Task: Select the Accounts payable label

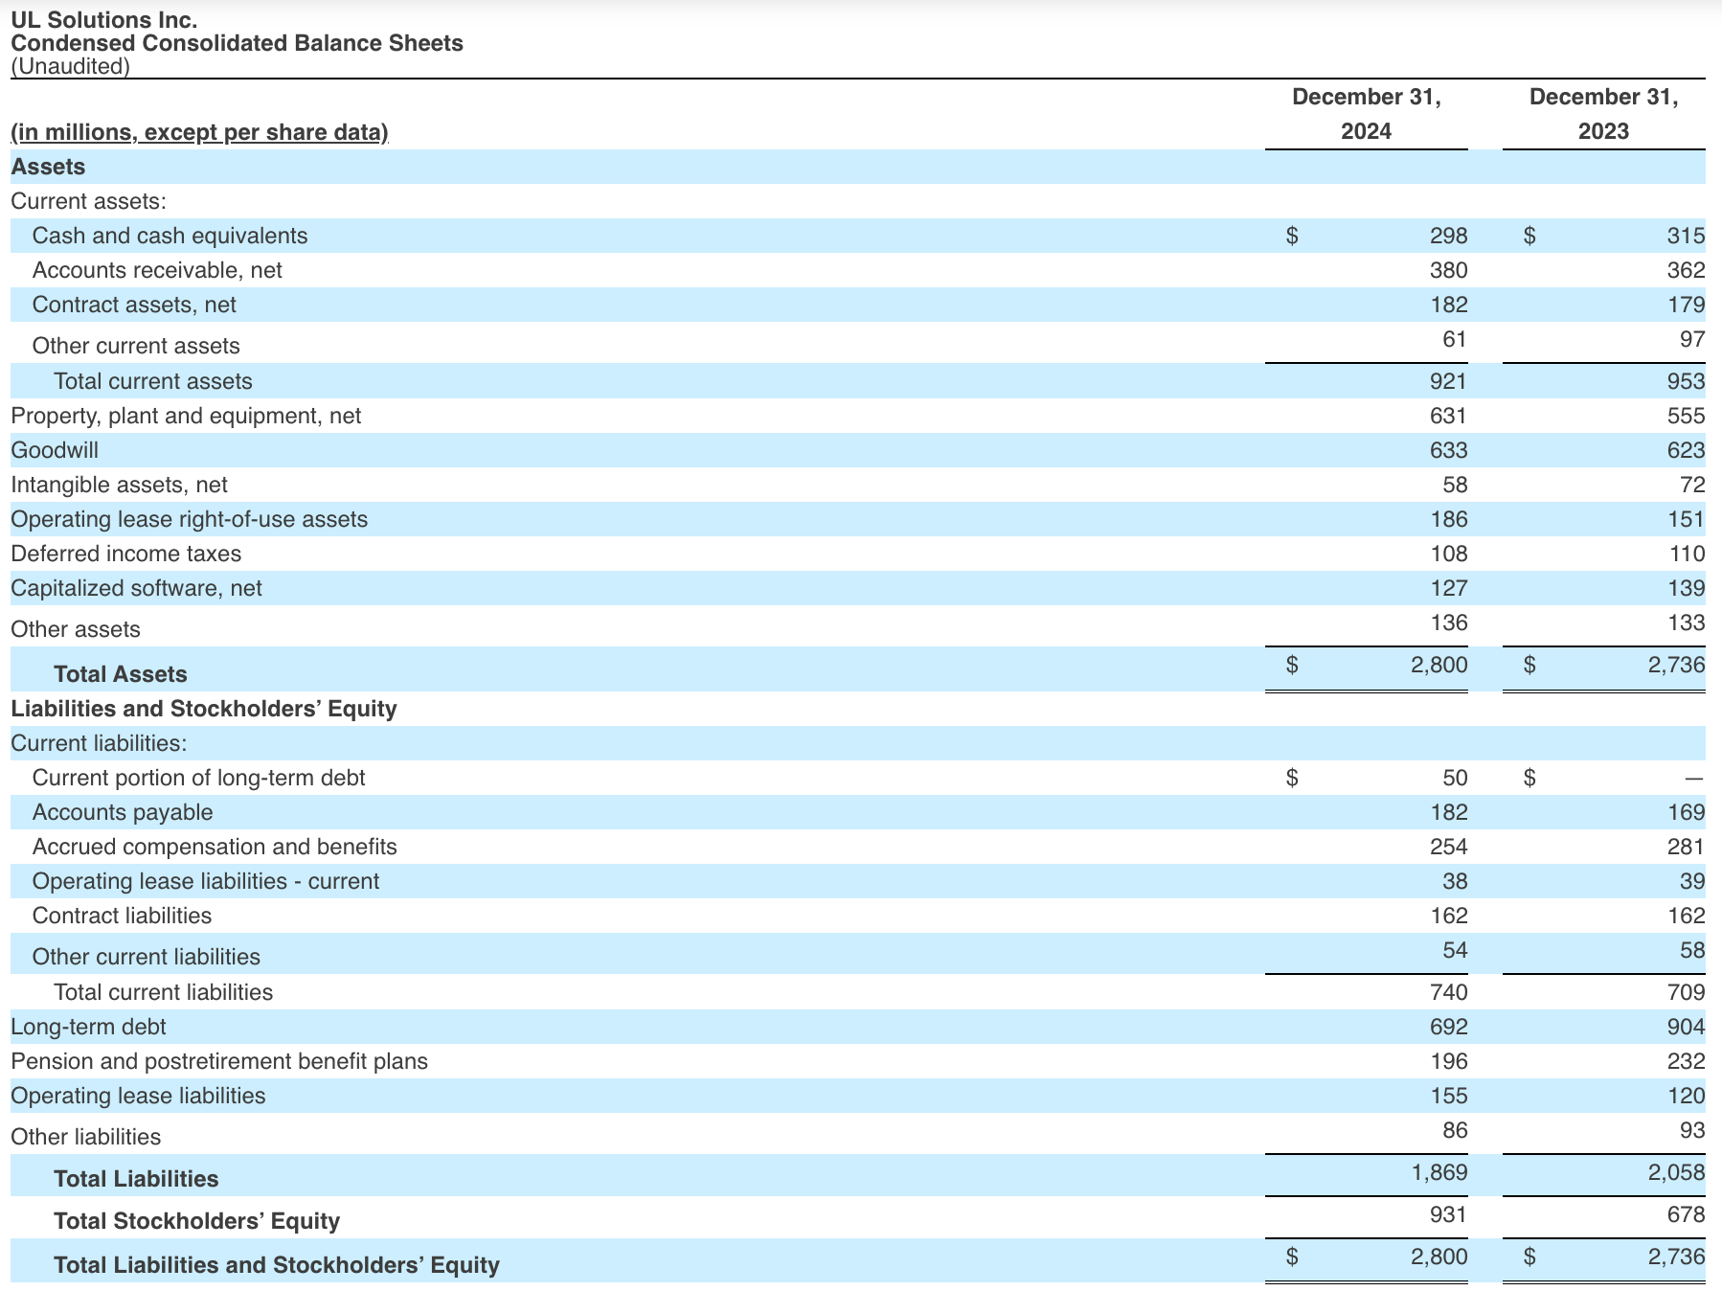Action: [123, 812]
